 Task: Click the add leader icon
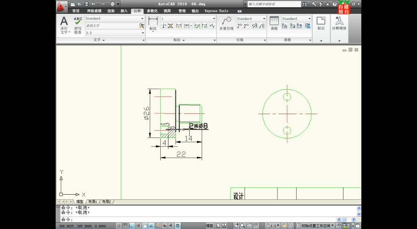click(239, 26)
